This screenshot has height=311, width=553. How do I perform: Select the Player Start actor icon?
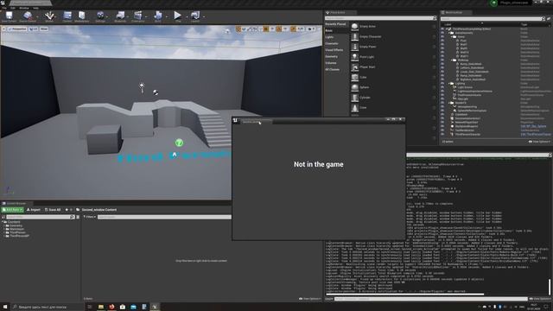354,67
